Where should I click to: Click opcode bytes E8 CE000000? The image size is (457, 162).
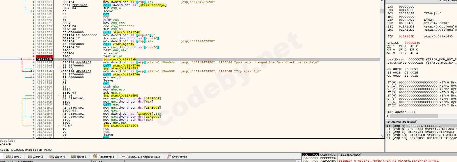pos(73,32)
